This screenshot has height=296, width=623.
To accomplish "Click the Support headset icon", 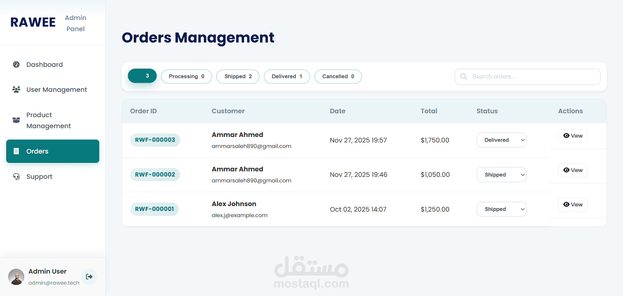I will tap(16, 176).
